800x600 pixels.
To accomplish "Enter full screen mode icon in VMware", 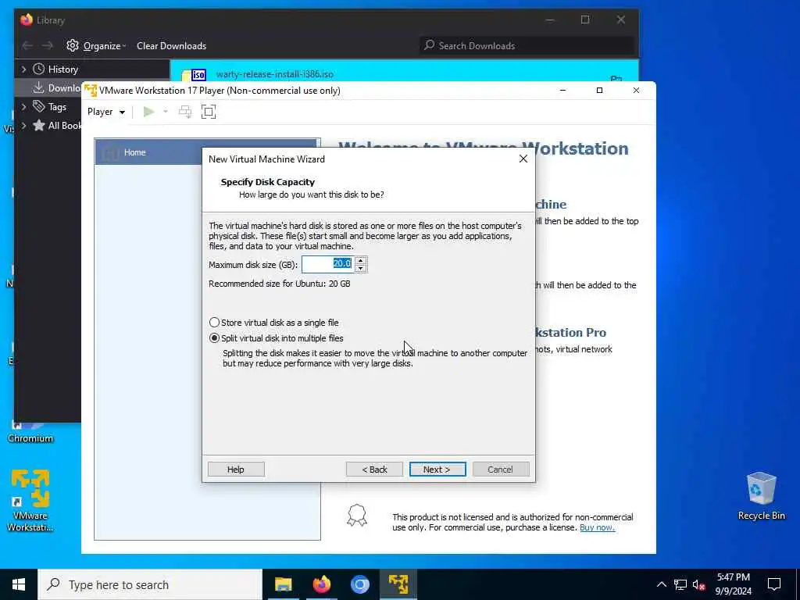I will [208, 112].
